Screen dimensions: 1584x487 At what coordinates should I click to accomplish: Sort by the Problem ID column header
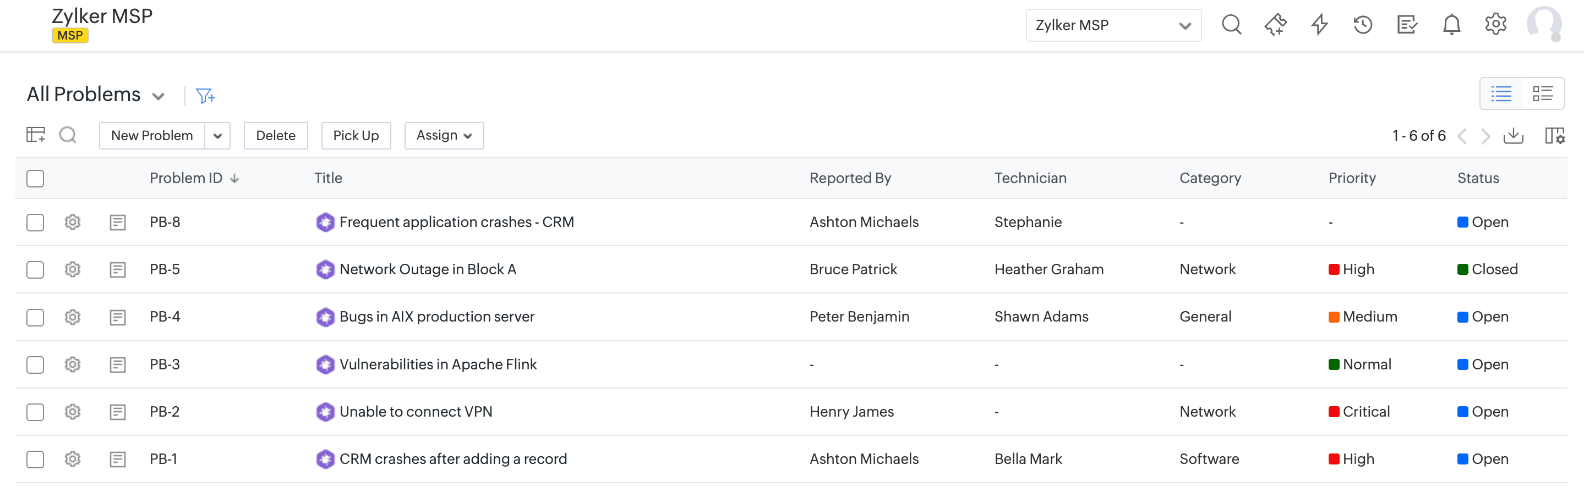(185, 178)
